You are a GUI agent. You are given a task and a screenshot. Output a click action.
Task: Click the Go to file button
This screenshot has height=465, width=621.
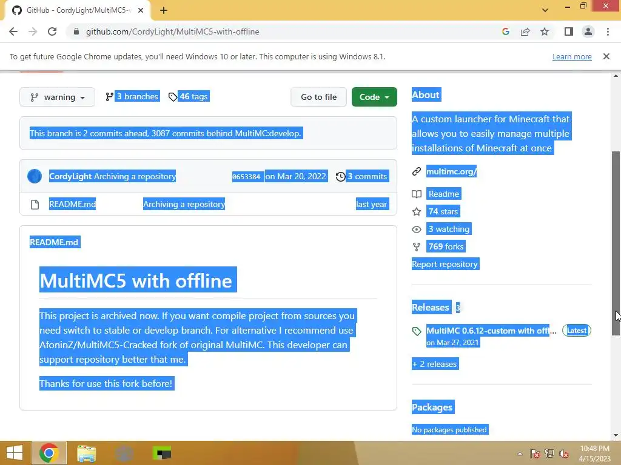point(319,97)
